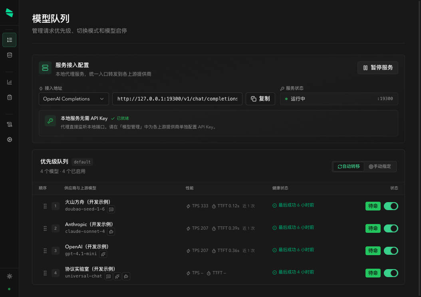The height and width of the screenshot is (297, 421).
Task: Click order number 3 badge
Action: tap(56, 251)
